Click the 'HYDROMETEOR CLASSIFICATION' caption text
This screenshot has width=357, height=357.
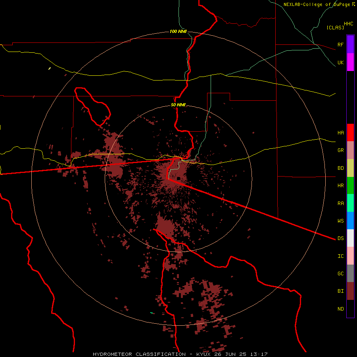pos(139,354)
